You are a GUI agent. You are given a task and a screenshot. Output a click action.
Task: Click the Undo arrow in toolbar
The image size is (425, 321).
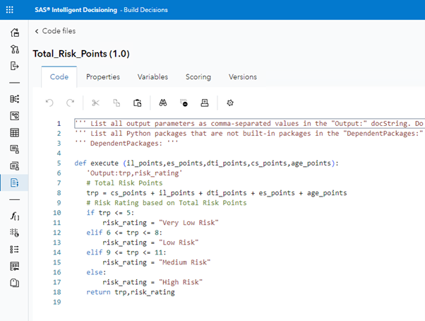49,103
